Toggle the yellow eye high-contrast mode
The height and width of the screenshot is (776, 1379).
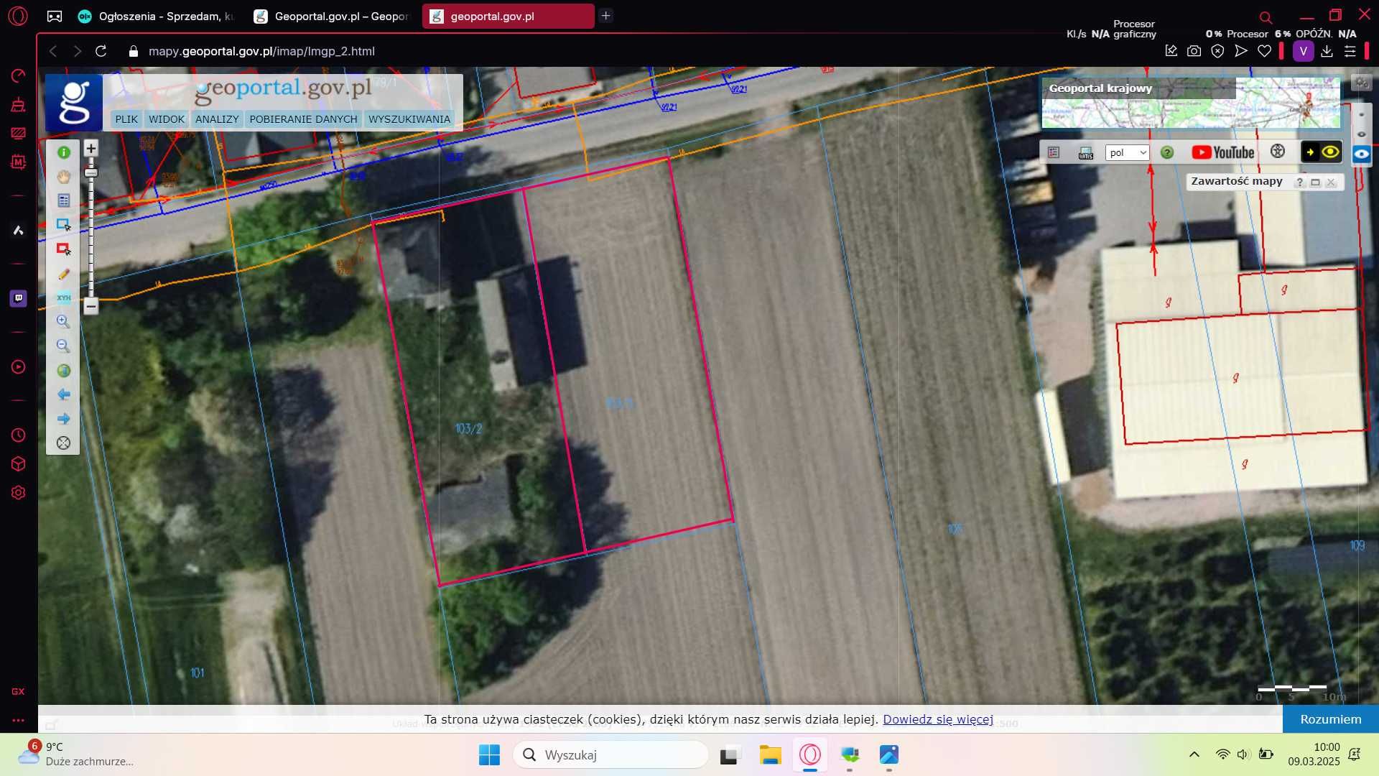pyautogui.click(x=1330, y=152)
